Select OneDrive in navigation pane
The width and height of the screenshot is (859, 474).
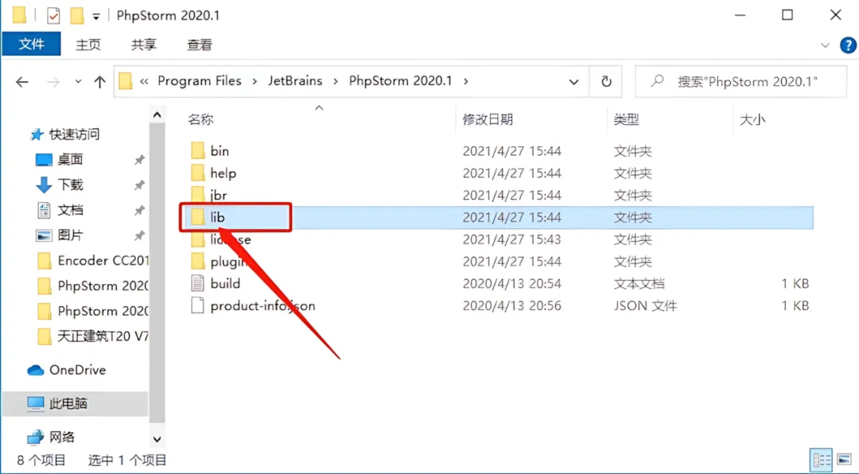pyautogui.click(x=66, y=370)
